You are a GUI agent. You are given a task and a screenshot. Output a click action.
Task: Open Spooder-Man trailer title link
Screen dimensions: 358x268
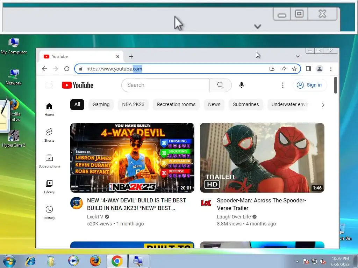pos(262,204)
